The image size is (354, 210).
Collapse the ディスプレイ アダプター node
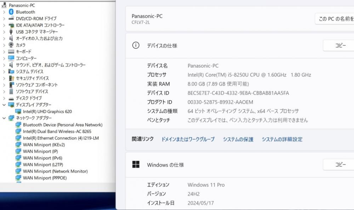(4, 105)
